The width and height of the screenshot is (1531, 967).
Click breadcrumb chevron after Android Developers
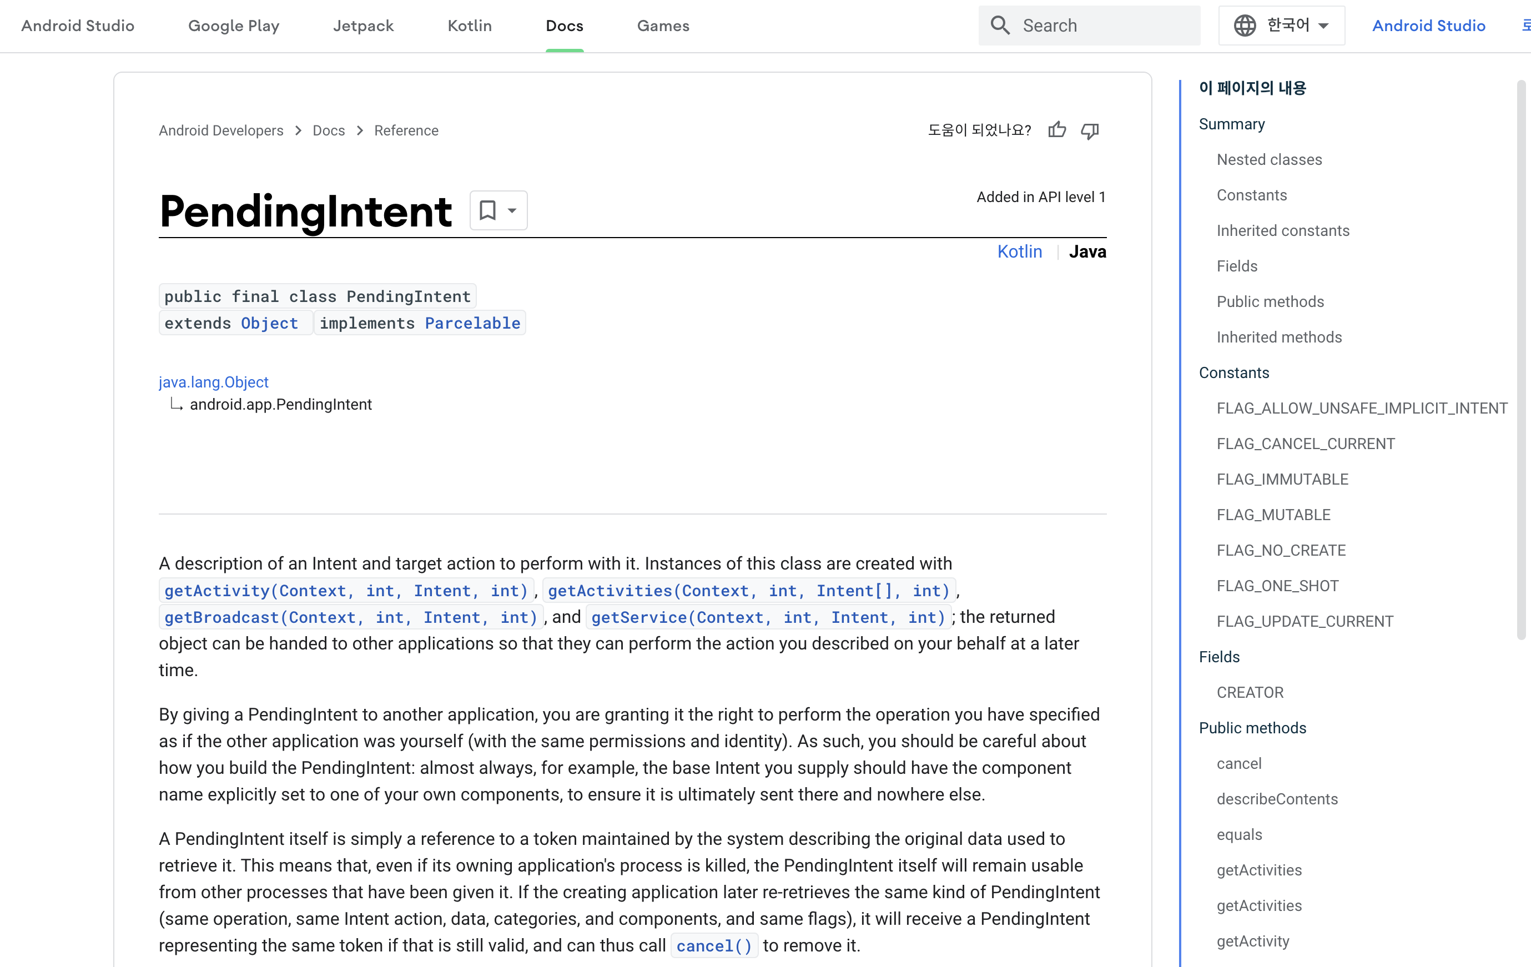click(x=298, y=130)
